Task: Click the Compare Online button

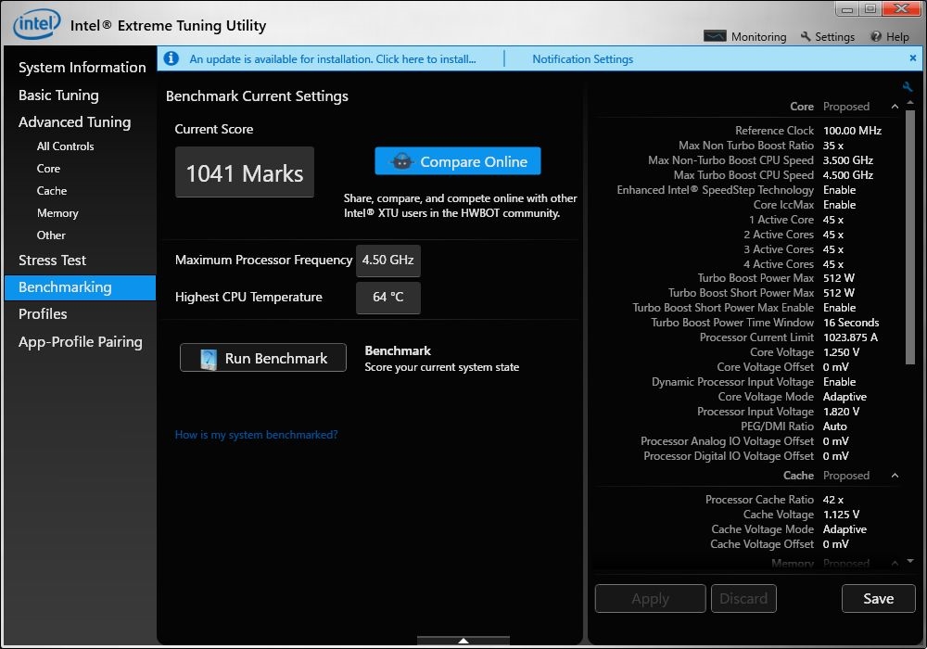Action: click(x=458, y=161)
